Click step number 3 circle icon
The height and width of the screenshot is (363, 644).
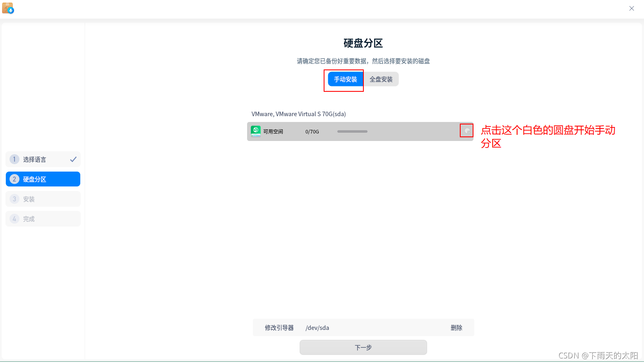point(14,199)
